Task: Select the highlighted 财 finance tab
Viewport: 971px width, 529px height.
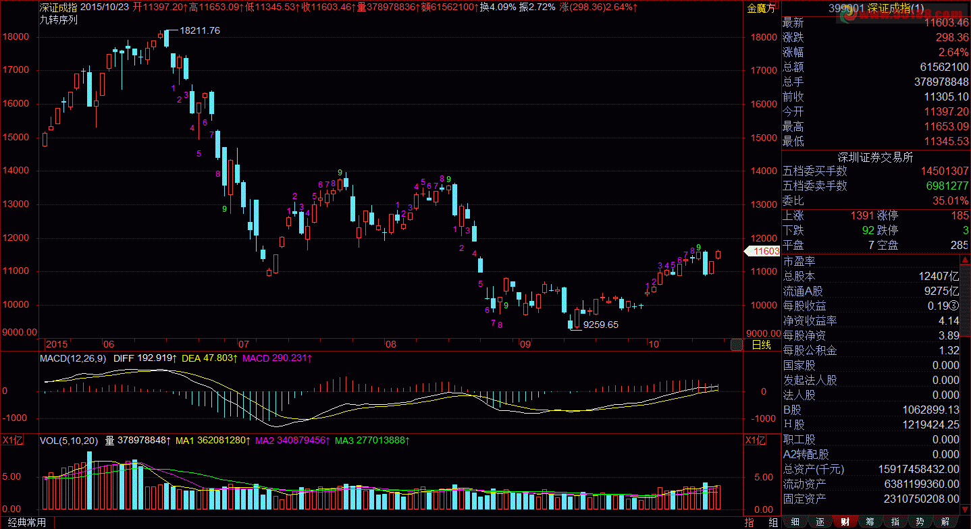Action: point(845,522)
